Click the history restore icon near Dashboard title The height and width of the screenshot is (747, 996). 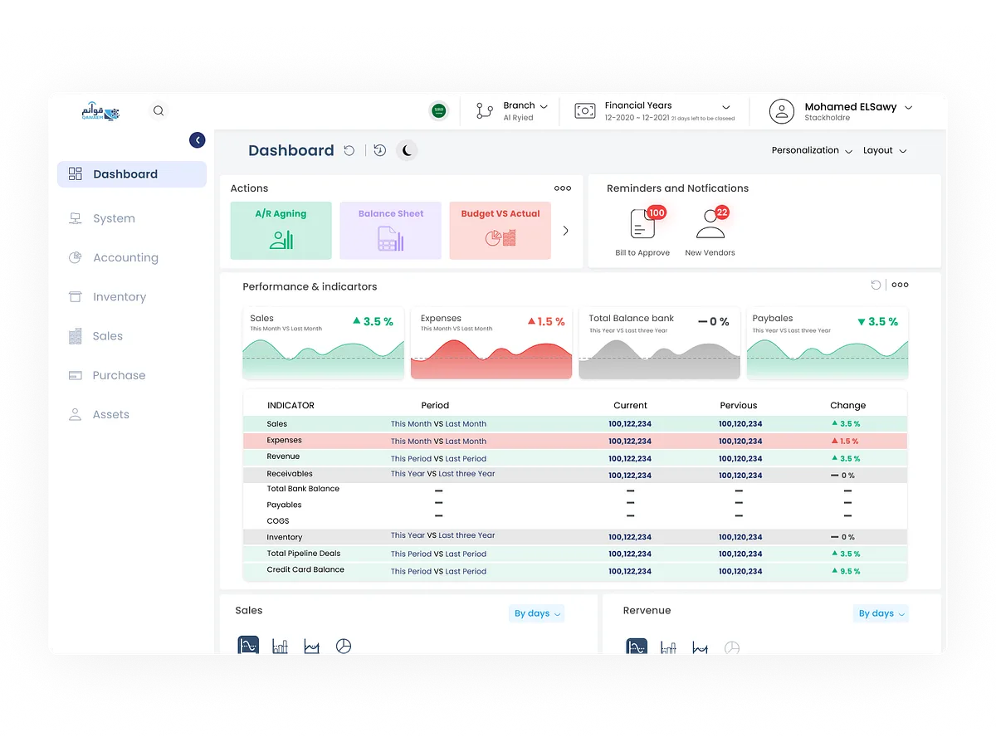click(380, 150)
